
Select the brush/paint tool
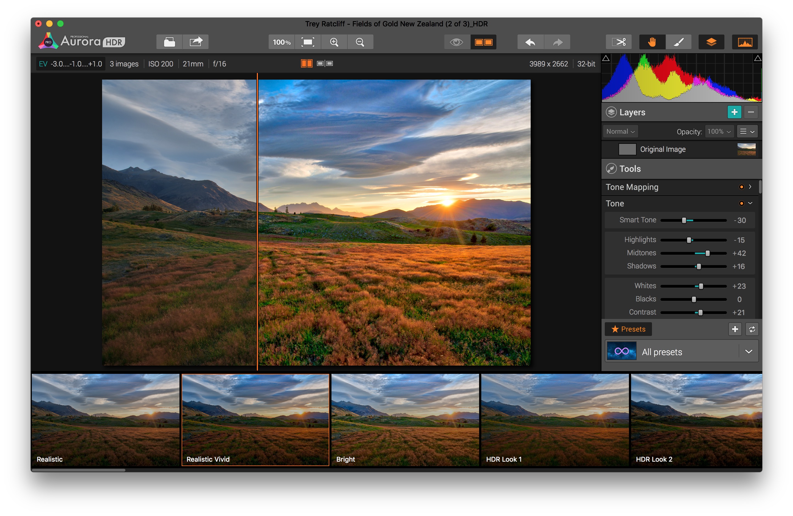679,42
